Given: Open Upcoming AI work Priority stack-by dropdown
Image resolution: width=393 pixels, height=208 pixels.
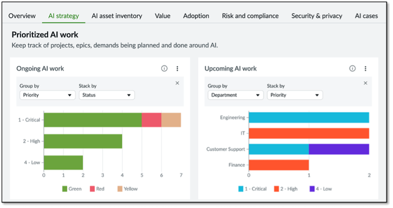Looking at the screenshot, I should click(x=295, y=95).
